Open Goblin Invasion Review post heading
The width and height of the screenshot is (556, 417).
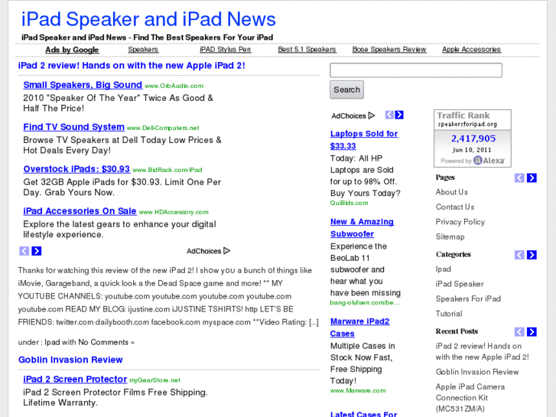(x=70, y=360)
